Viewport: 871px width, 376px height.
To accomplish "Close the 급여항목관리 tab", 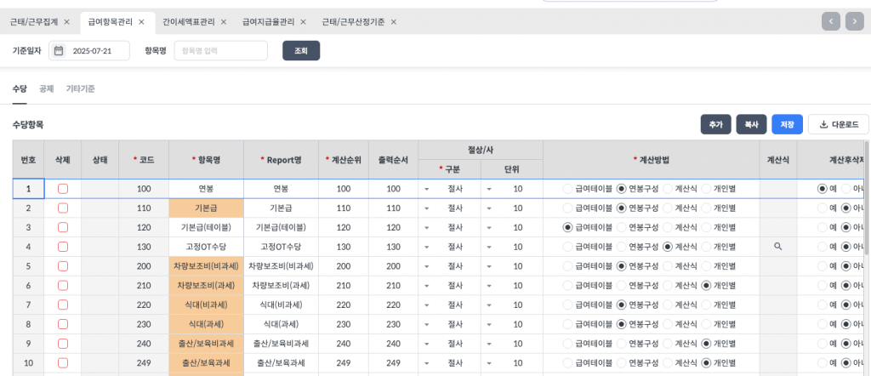I will coord(142,22).
